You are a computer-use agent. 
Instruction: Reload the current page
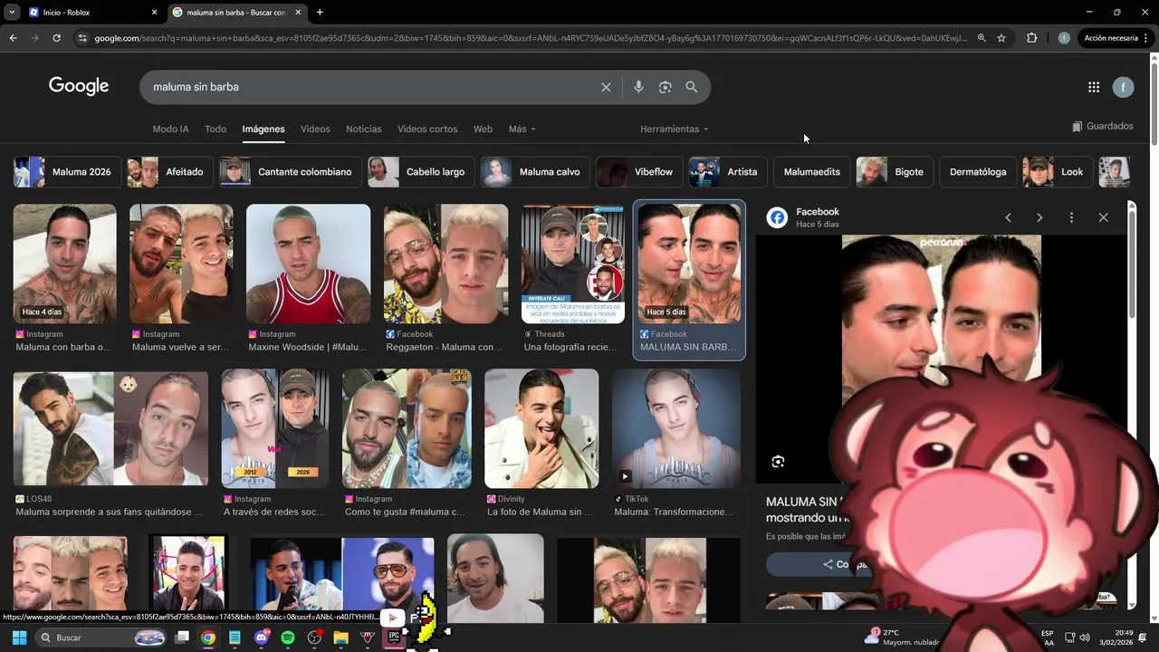(56, 38)
